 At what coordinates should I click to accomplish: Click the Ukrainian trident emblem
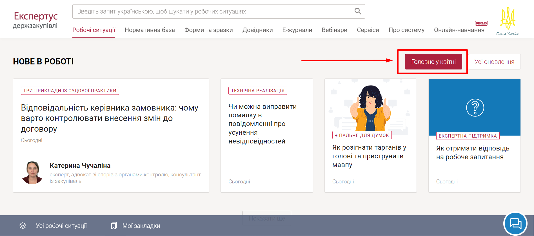(x=508, y=19)
